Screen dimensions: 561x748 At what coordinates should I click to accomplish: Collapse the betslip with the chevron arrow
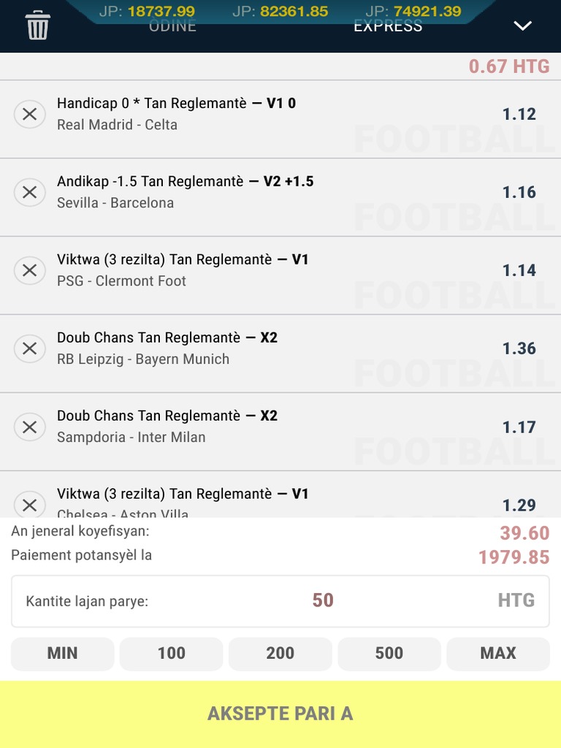pyautogui.click(x=522, y=26)
